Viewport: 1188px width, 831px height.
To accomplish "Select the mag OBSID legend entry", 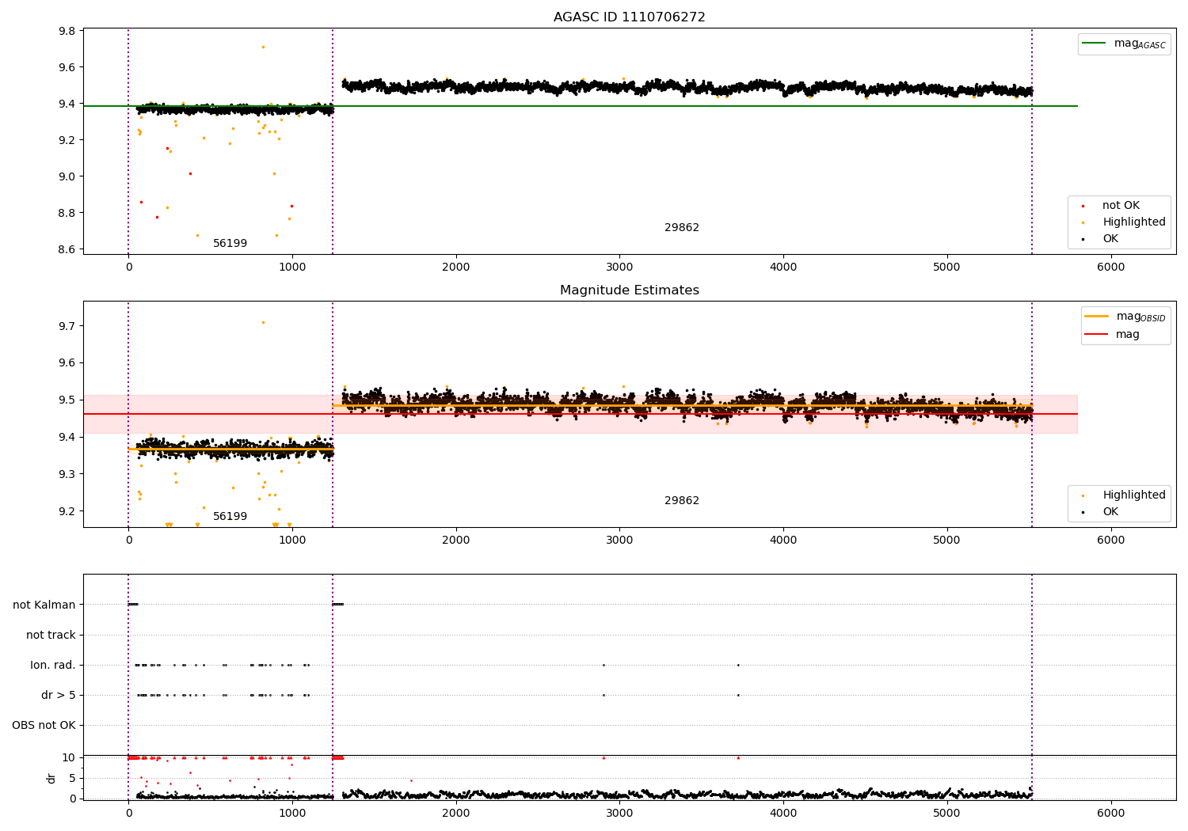I will pos(1125,317).
